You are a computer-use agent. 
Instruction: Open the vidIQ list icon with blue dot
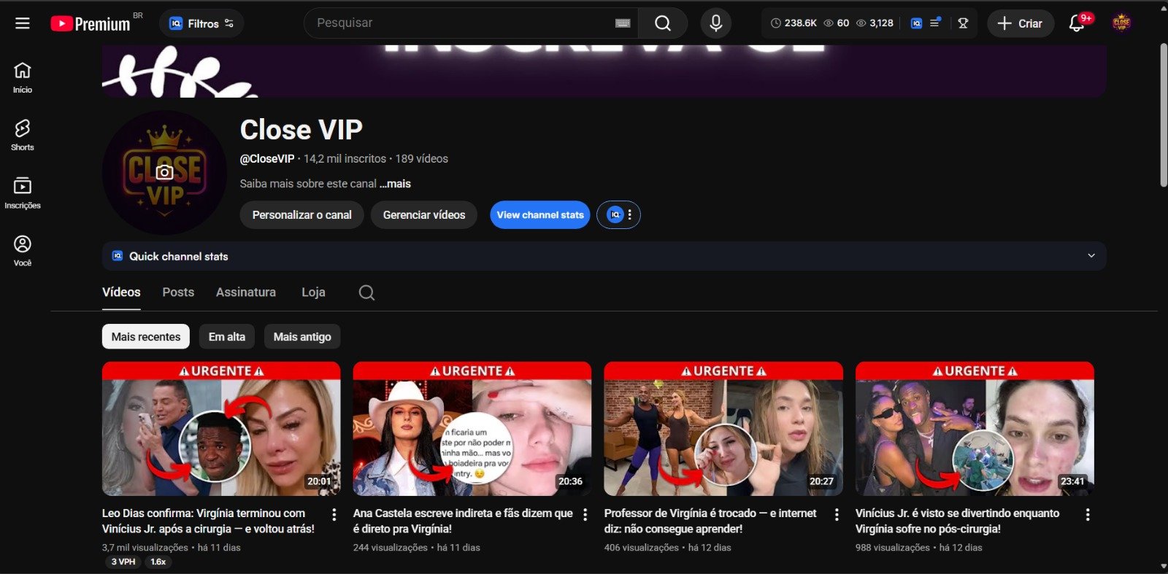[935, 23]
